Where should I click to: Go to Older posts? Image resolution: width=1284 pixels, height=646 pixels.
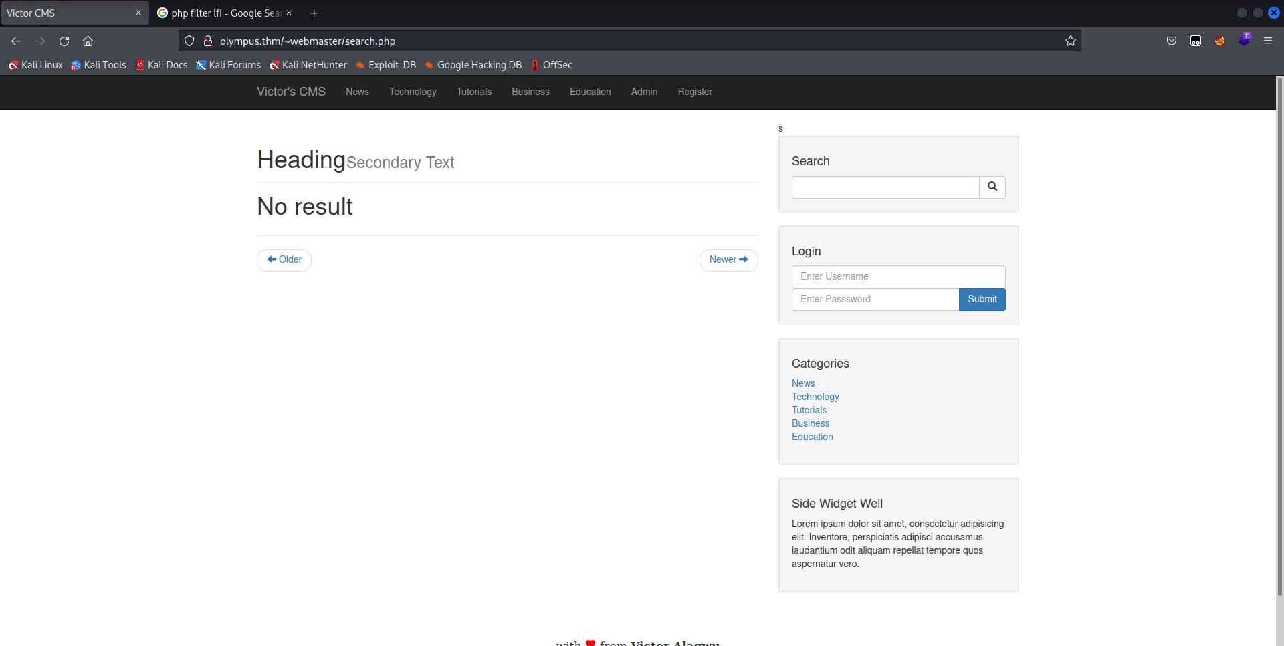tap(284, 260)
